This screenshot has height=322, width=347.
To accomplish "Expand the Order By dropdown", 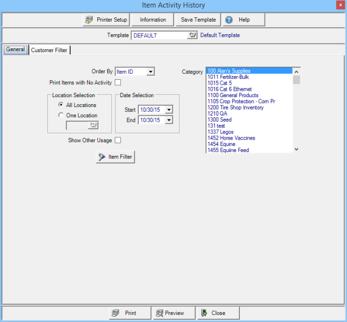I will 151,71.
